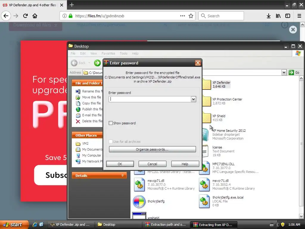Go to the Firefox home page
This screenshot has height=229, width=305.
[35, 16]
